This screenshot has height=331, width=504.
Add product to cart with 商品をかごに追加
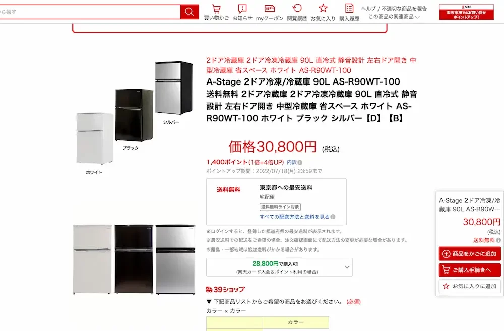pyautogui.click(x=470, y=254)
